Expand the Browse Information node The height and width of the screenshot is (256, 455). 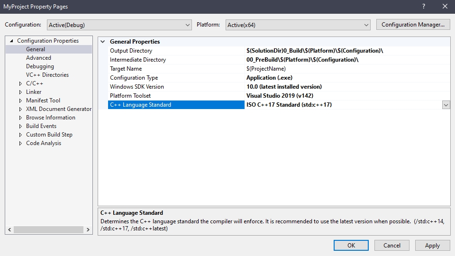click(x=20, y=118)
